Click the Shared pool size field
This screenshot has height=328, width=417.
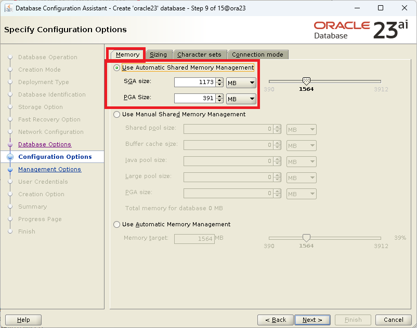tap(228, 129)
